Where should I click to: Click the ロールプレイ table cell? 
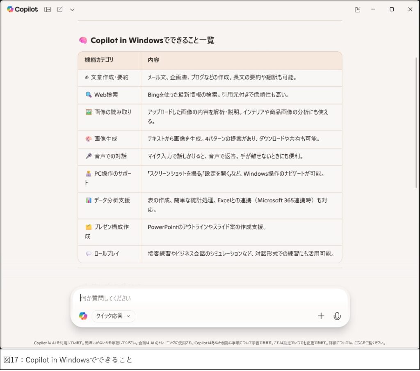click(x=107, y=254)
